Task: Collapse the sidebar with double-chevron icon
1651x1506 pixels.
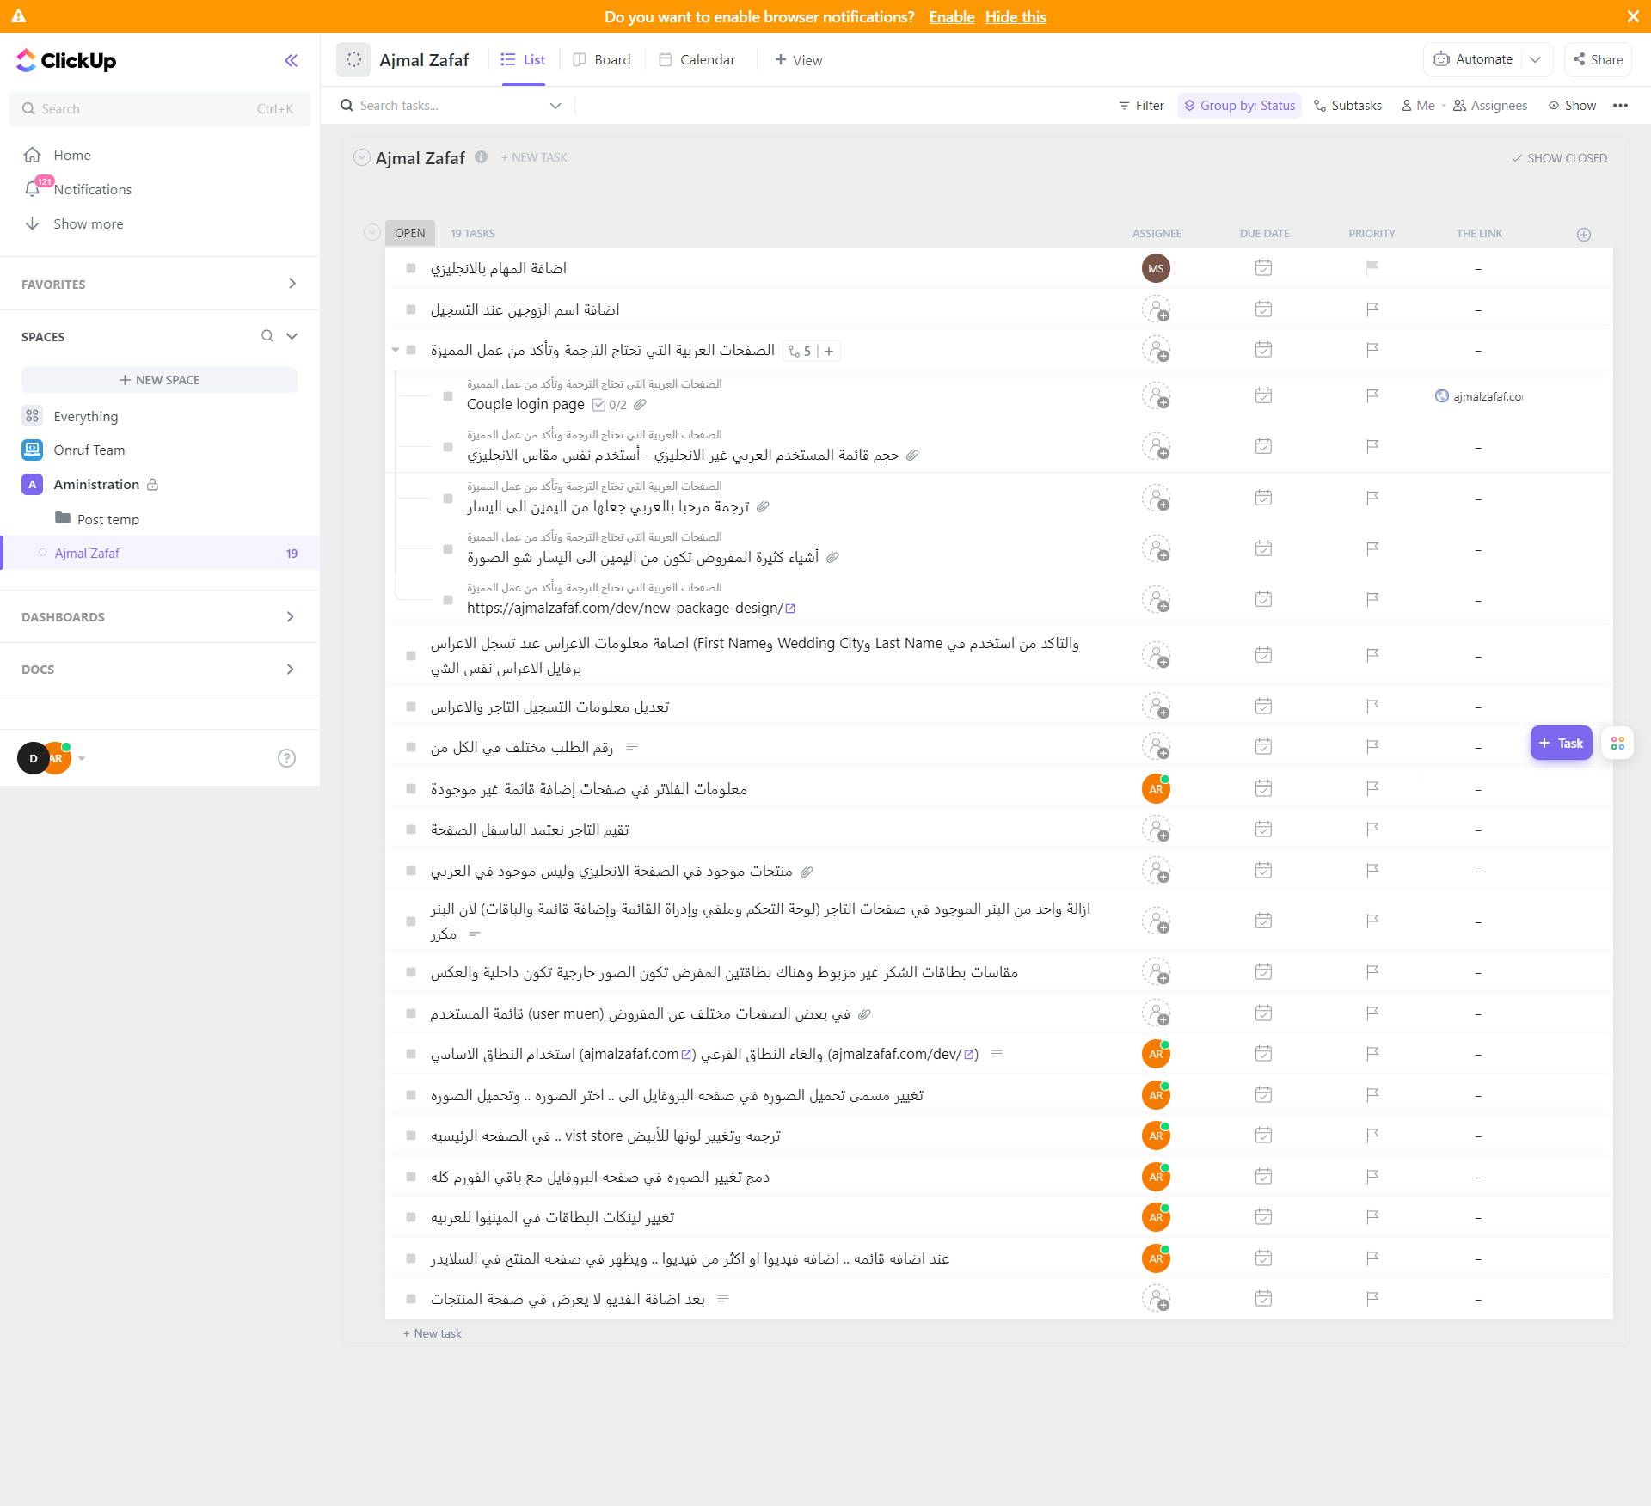Action: (x=291, y=60)
